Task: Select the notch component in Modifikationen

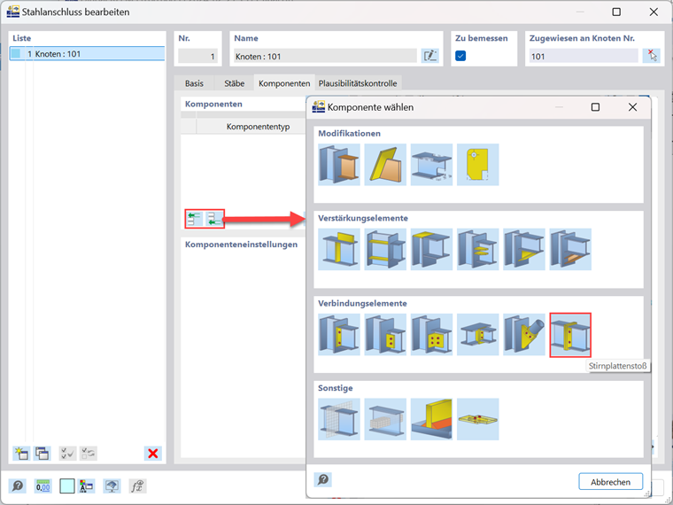Action: click(431, 165)
